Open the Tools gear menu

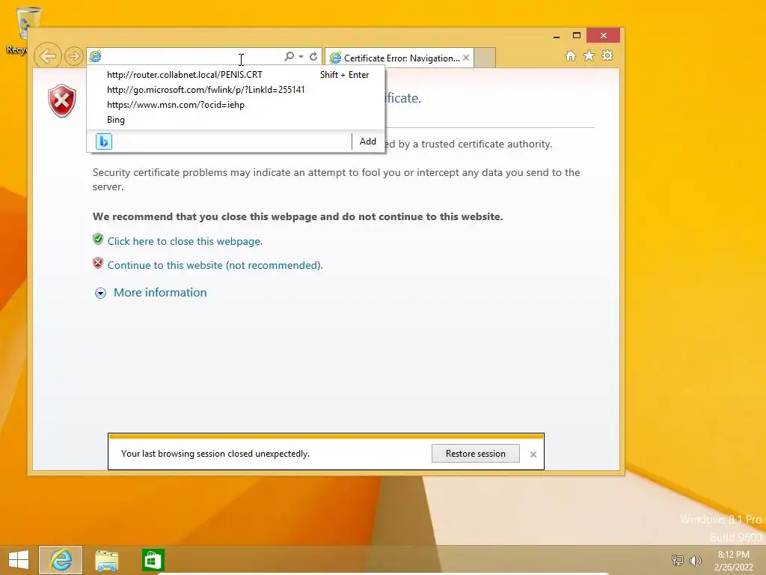[x=607, y=55]
